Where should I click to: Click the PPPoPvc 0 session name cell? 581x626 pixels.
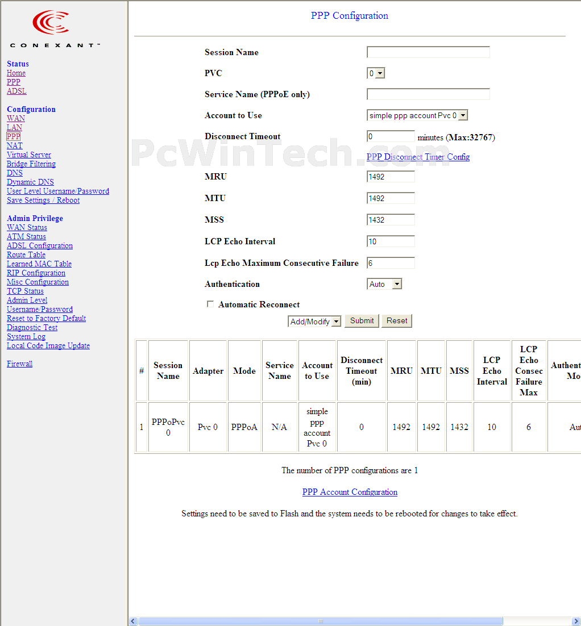(168, 427)
